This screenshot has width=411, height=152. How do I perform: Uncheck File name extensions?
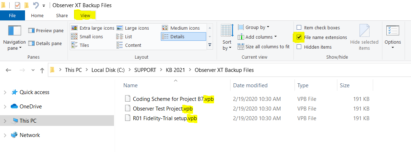point(299,37)
